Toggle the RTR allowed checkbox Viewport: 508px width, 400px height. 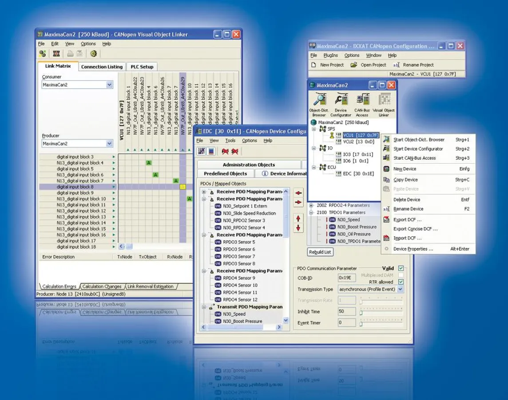401,282
